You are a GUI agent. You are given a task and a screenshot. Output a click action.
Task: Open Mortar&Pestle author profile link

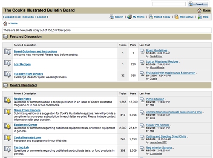pyautogui.click(x=157, y=67)
